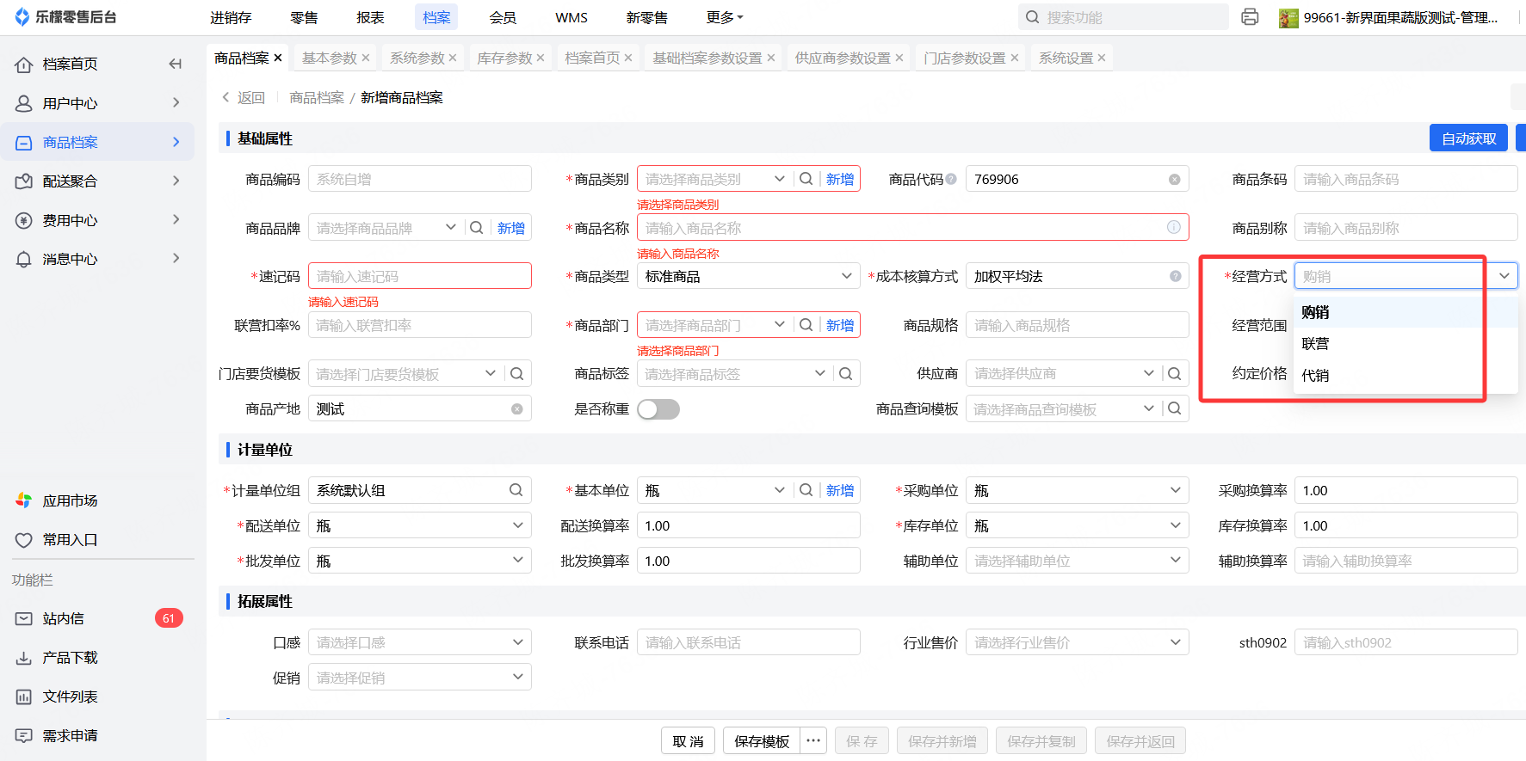Image resolution: width=1526 pixels, height=761 pixels.
Task: Click the 自动获取 button
Action: [x=1468, y=138]
